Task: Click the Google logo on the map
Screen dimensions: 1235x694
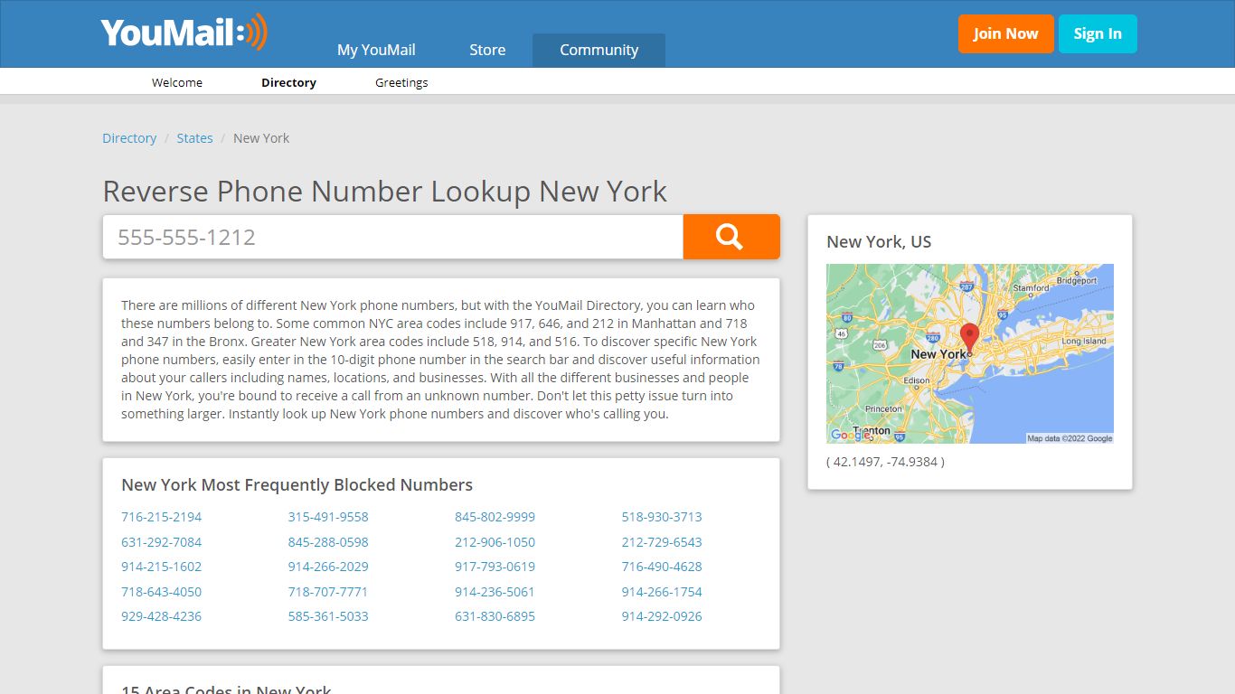Action: point(850,435)
